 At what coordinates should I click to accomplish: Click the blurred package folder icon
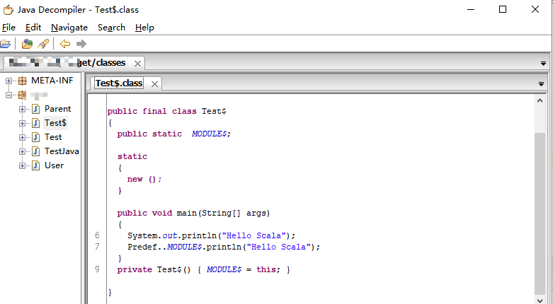click(22, 95)
